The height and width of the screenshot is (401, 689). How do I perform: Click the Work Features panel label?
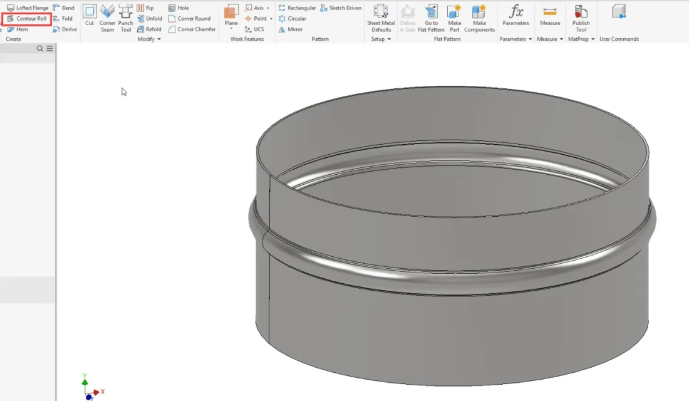click(x=247, y=39)
